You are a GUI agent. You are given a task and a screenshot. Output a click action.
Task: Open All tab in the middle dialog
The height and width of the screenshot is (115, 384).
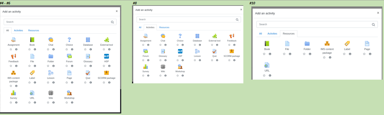pos(140,27)
